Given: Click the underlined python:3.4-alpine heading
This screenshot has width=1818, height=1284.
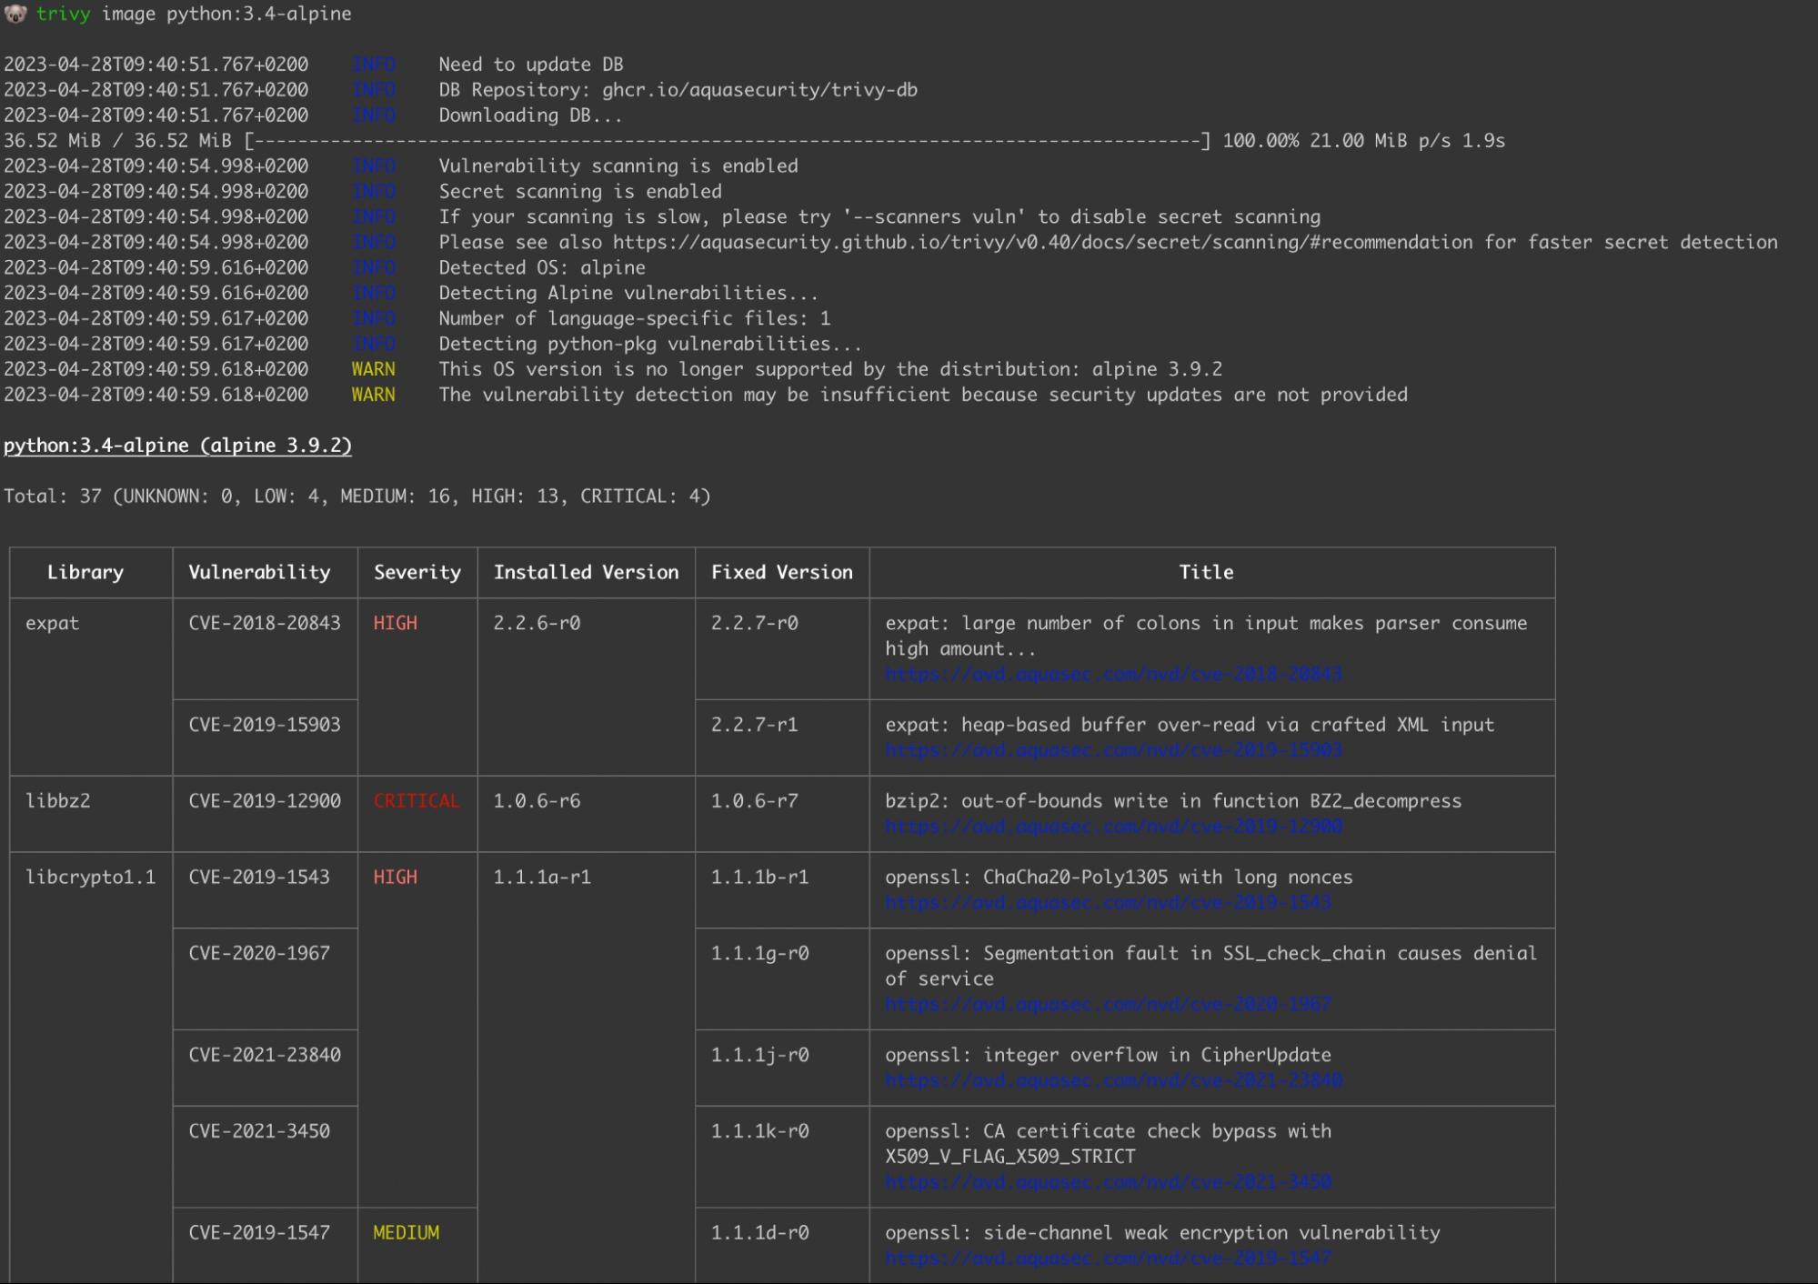Looking at the screenshot, I should click(177, 446).
